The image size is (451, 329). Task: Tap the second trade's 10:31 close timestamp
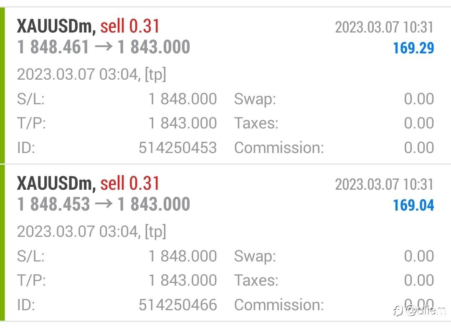(384, 184)
